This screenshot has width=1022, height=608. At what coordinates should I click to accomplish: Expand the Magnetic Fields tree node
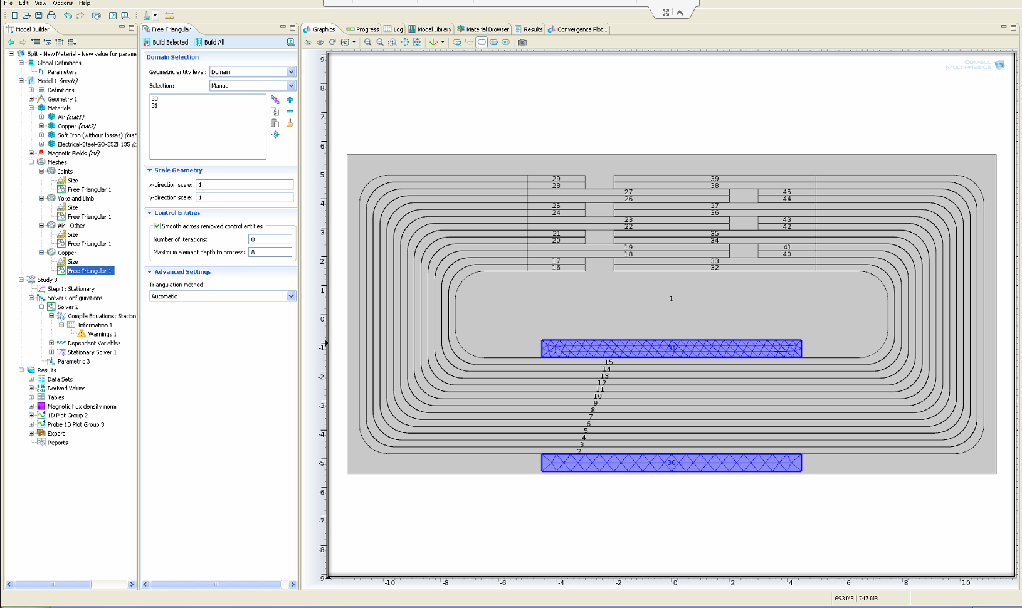pyautogui.click(x=31, y=153)
